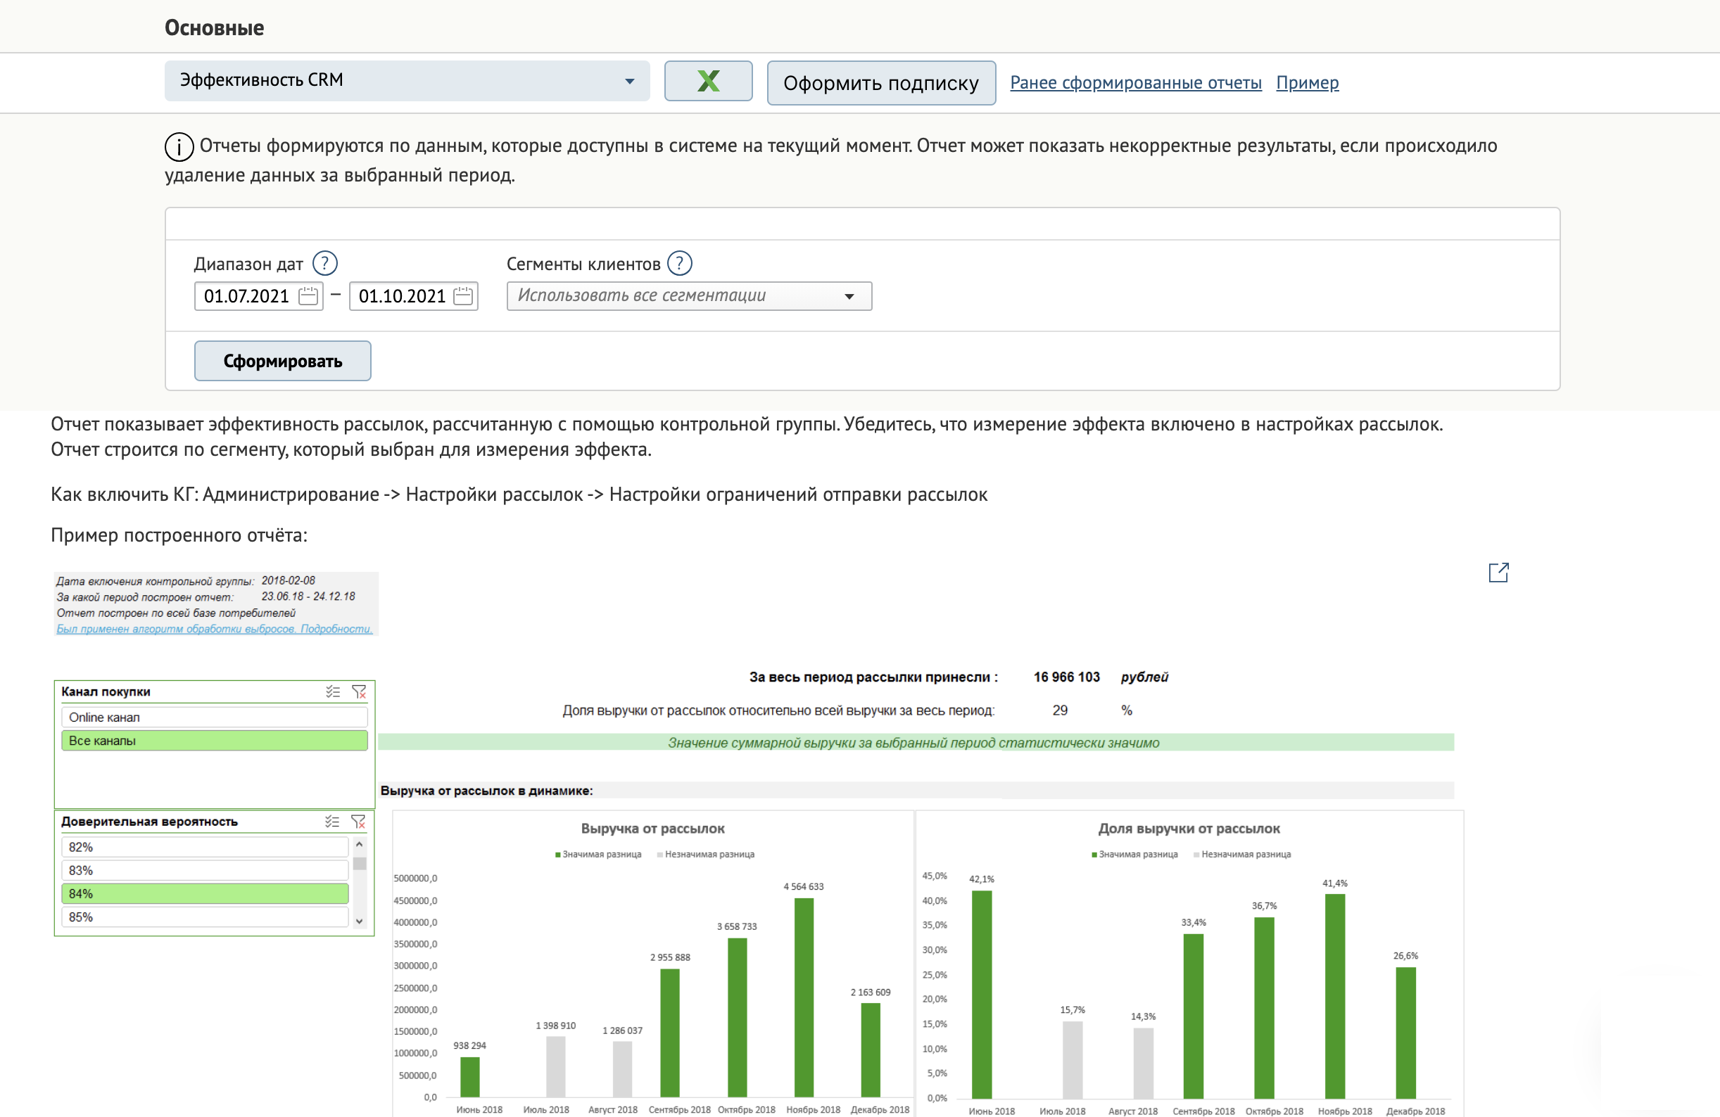Click help icon next to Диапазон дат
The width and height of the screenshot is (1720, 1117).
click(324, 263)
